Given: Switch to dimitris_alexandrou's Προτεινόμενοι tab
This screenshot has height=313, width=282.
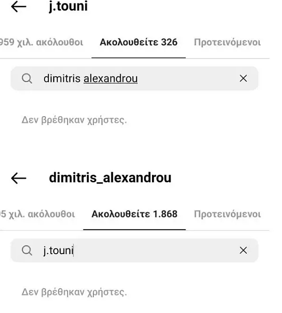Looking at the screenshot, I should point(227,214).
